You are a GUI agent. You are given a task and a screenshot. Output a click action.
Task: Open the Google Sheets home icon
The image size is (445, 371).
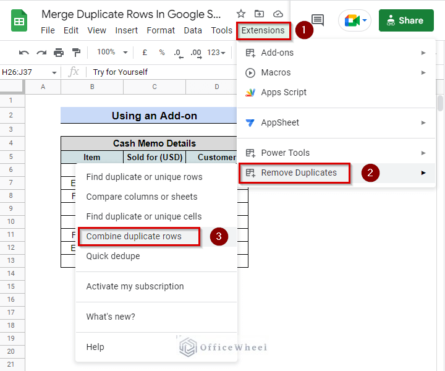click(x=19, y=20)
